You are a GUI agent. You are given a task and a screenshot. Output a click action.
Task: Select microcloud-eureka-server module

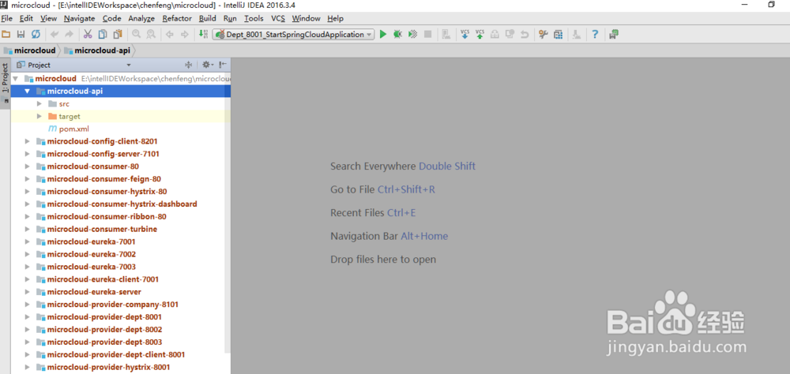point(94,292)
